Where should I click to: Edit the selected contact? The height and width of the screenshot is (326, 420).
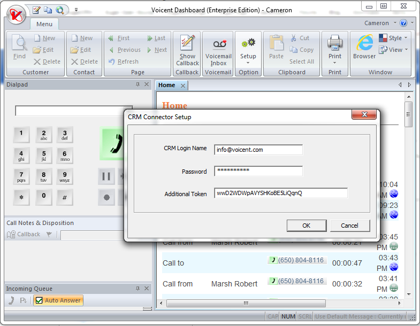81,50
